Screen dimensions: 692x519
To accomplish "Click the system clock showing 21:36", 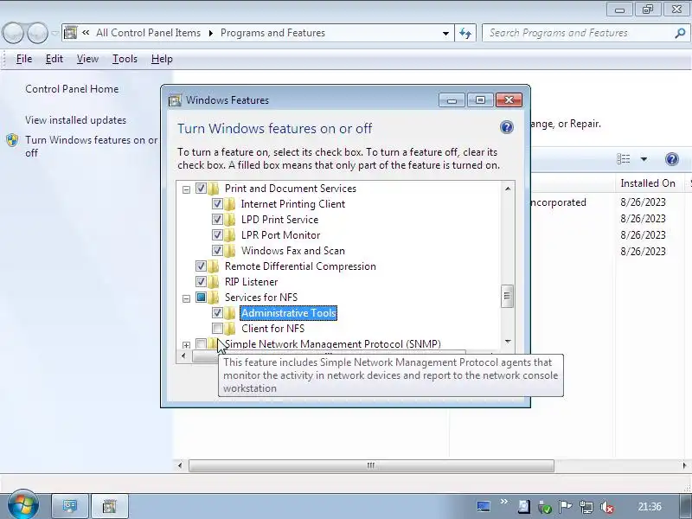I will [650, 507].
